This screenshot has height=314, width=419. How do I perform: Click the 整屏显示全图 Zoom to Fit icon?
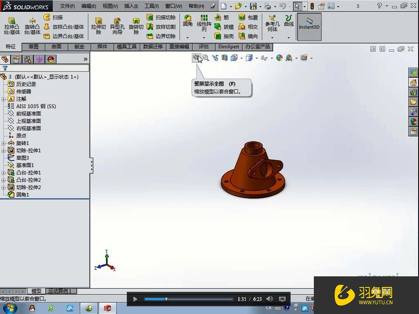[197, 58]
